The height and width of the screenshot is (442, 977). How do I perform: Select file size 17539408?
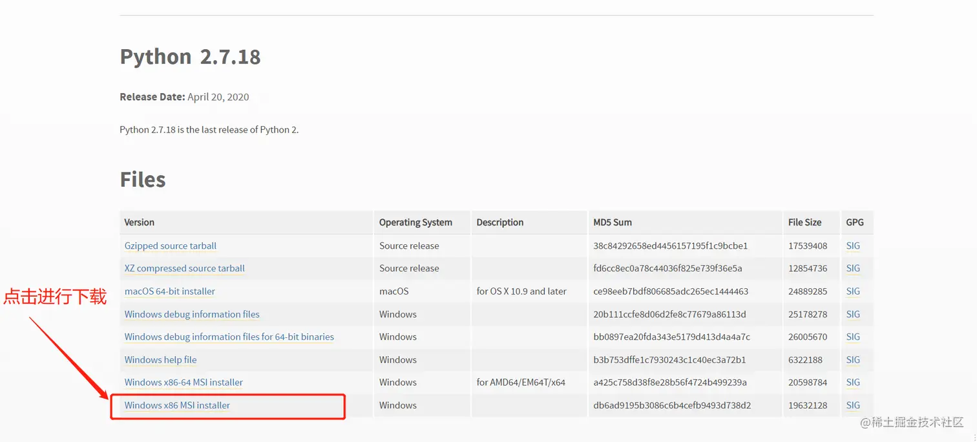(x=808, y=246)
